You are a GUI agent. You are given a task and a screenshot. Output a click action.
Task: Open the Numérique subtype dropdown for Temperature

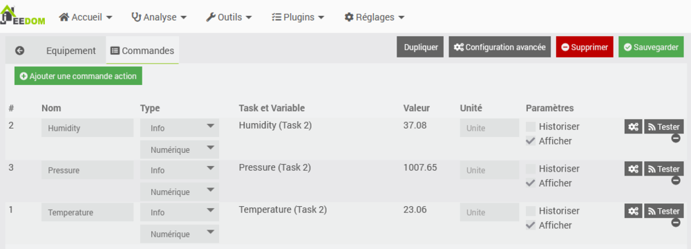point(180,234)
